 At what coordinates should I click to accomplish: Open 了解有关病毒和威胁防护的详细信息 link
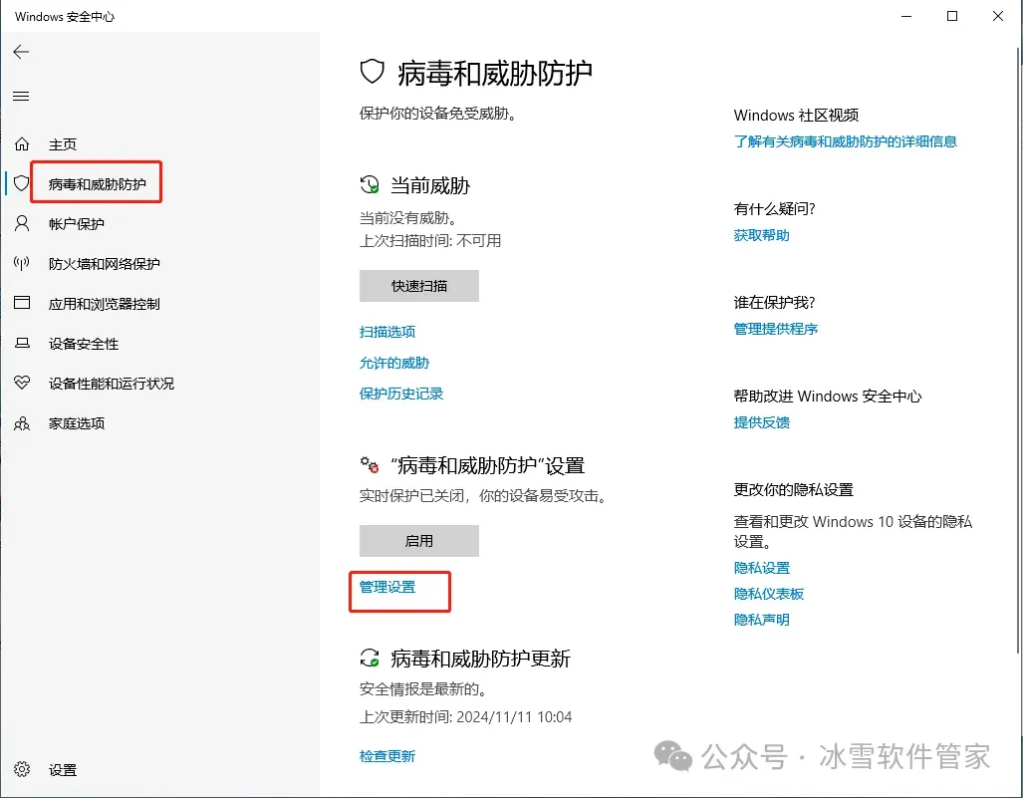(x=845, y=141)
